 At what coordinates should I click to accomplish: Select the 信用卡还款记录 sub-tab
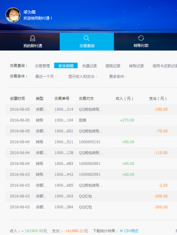click(164, 66)
